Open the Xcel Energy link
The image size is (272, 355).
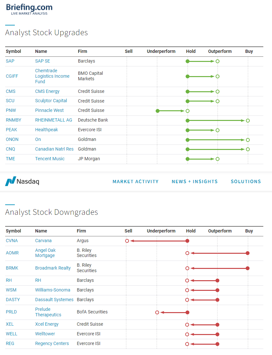47,324
